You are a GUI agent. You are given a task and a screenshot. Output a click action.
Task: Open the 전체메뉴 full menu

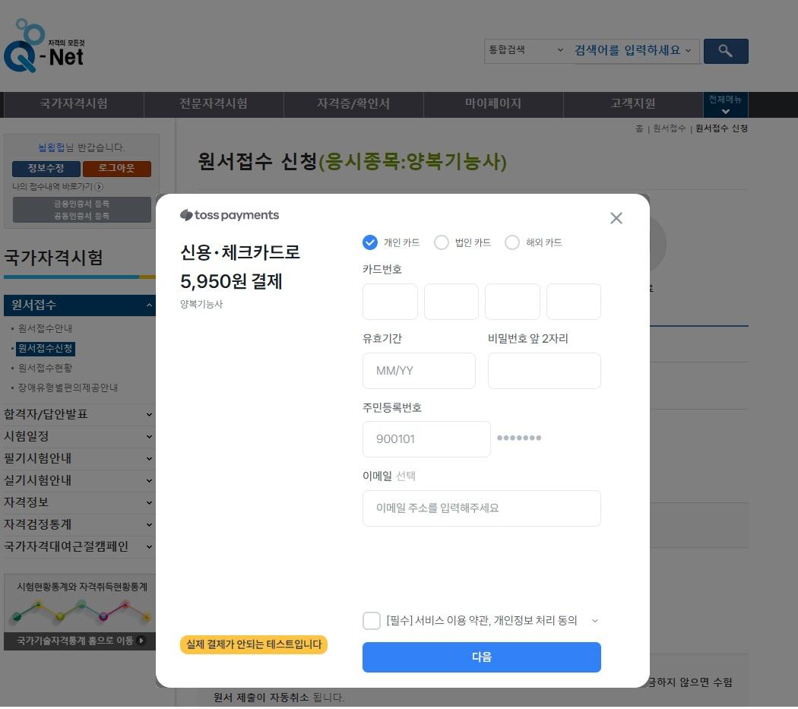[726, 105]
